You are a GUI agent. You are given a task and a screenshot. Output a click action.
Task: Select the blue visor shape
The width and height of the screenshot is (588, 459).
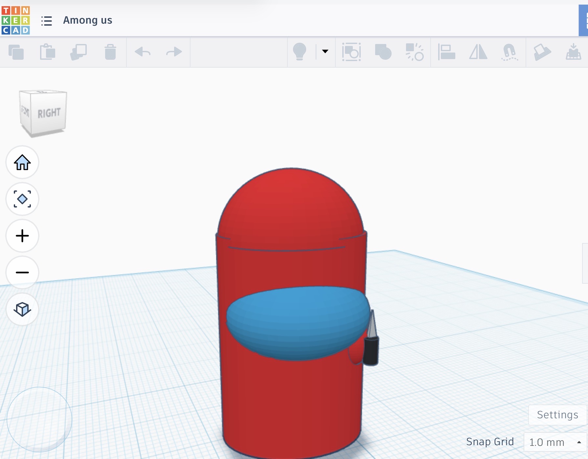click(x=298, y=323)
